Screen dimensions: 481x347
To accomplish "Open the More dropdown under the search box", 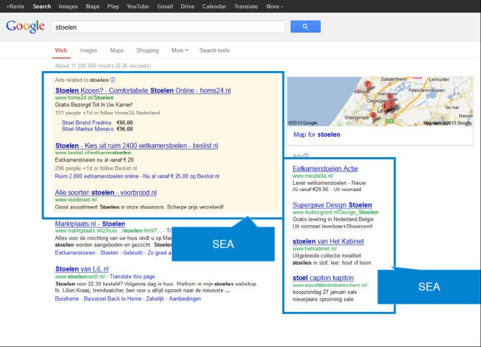I will tap(179, 51).
